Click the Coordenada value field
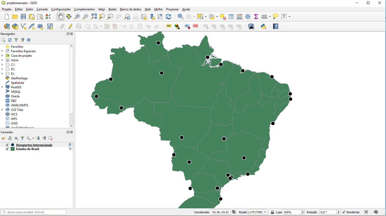386x216 pixels. pyautogui.click(x=220, y=212)
